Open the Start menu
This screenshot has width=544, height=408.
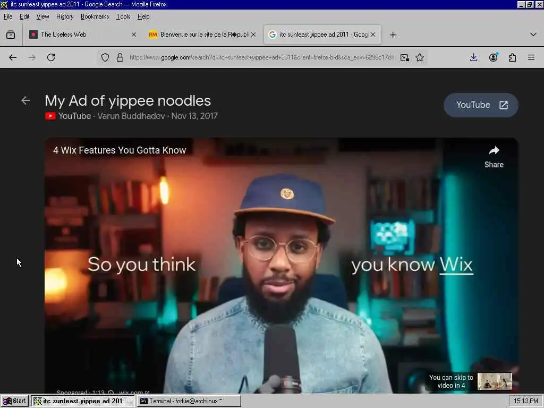tap(14, 401)
